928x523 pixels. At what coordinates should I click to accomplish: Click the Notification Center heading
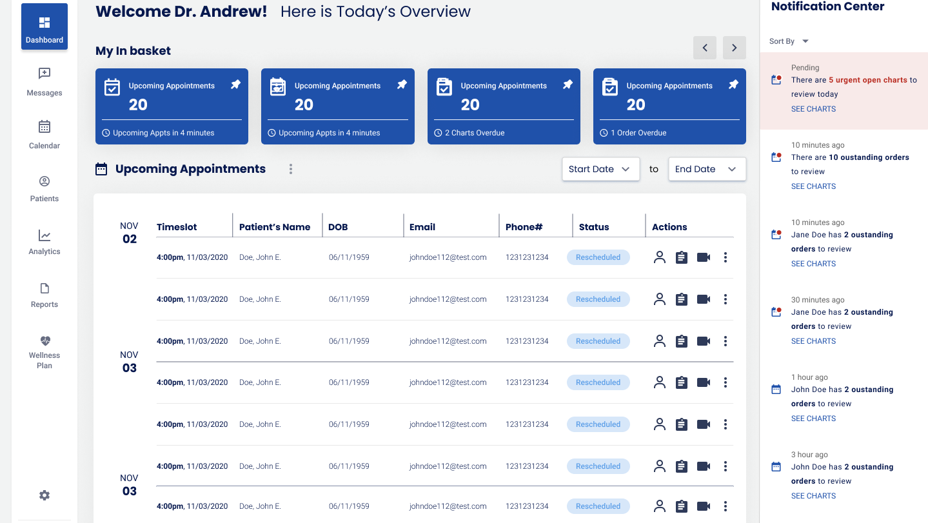click(x=827, y=6)
